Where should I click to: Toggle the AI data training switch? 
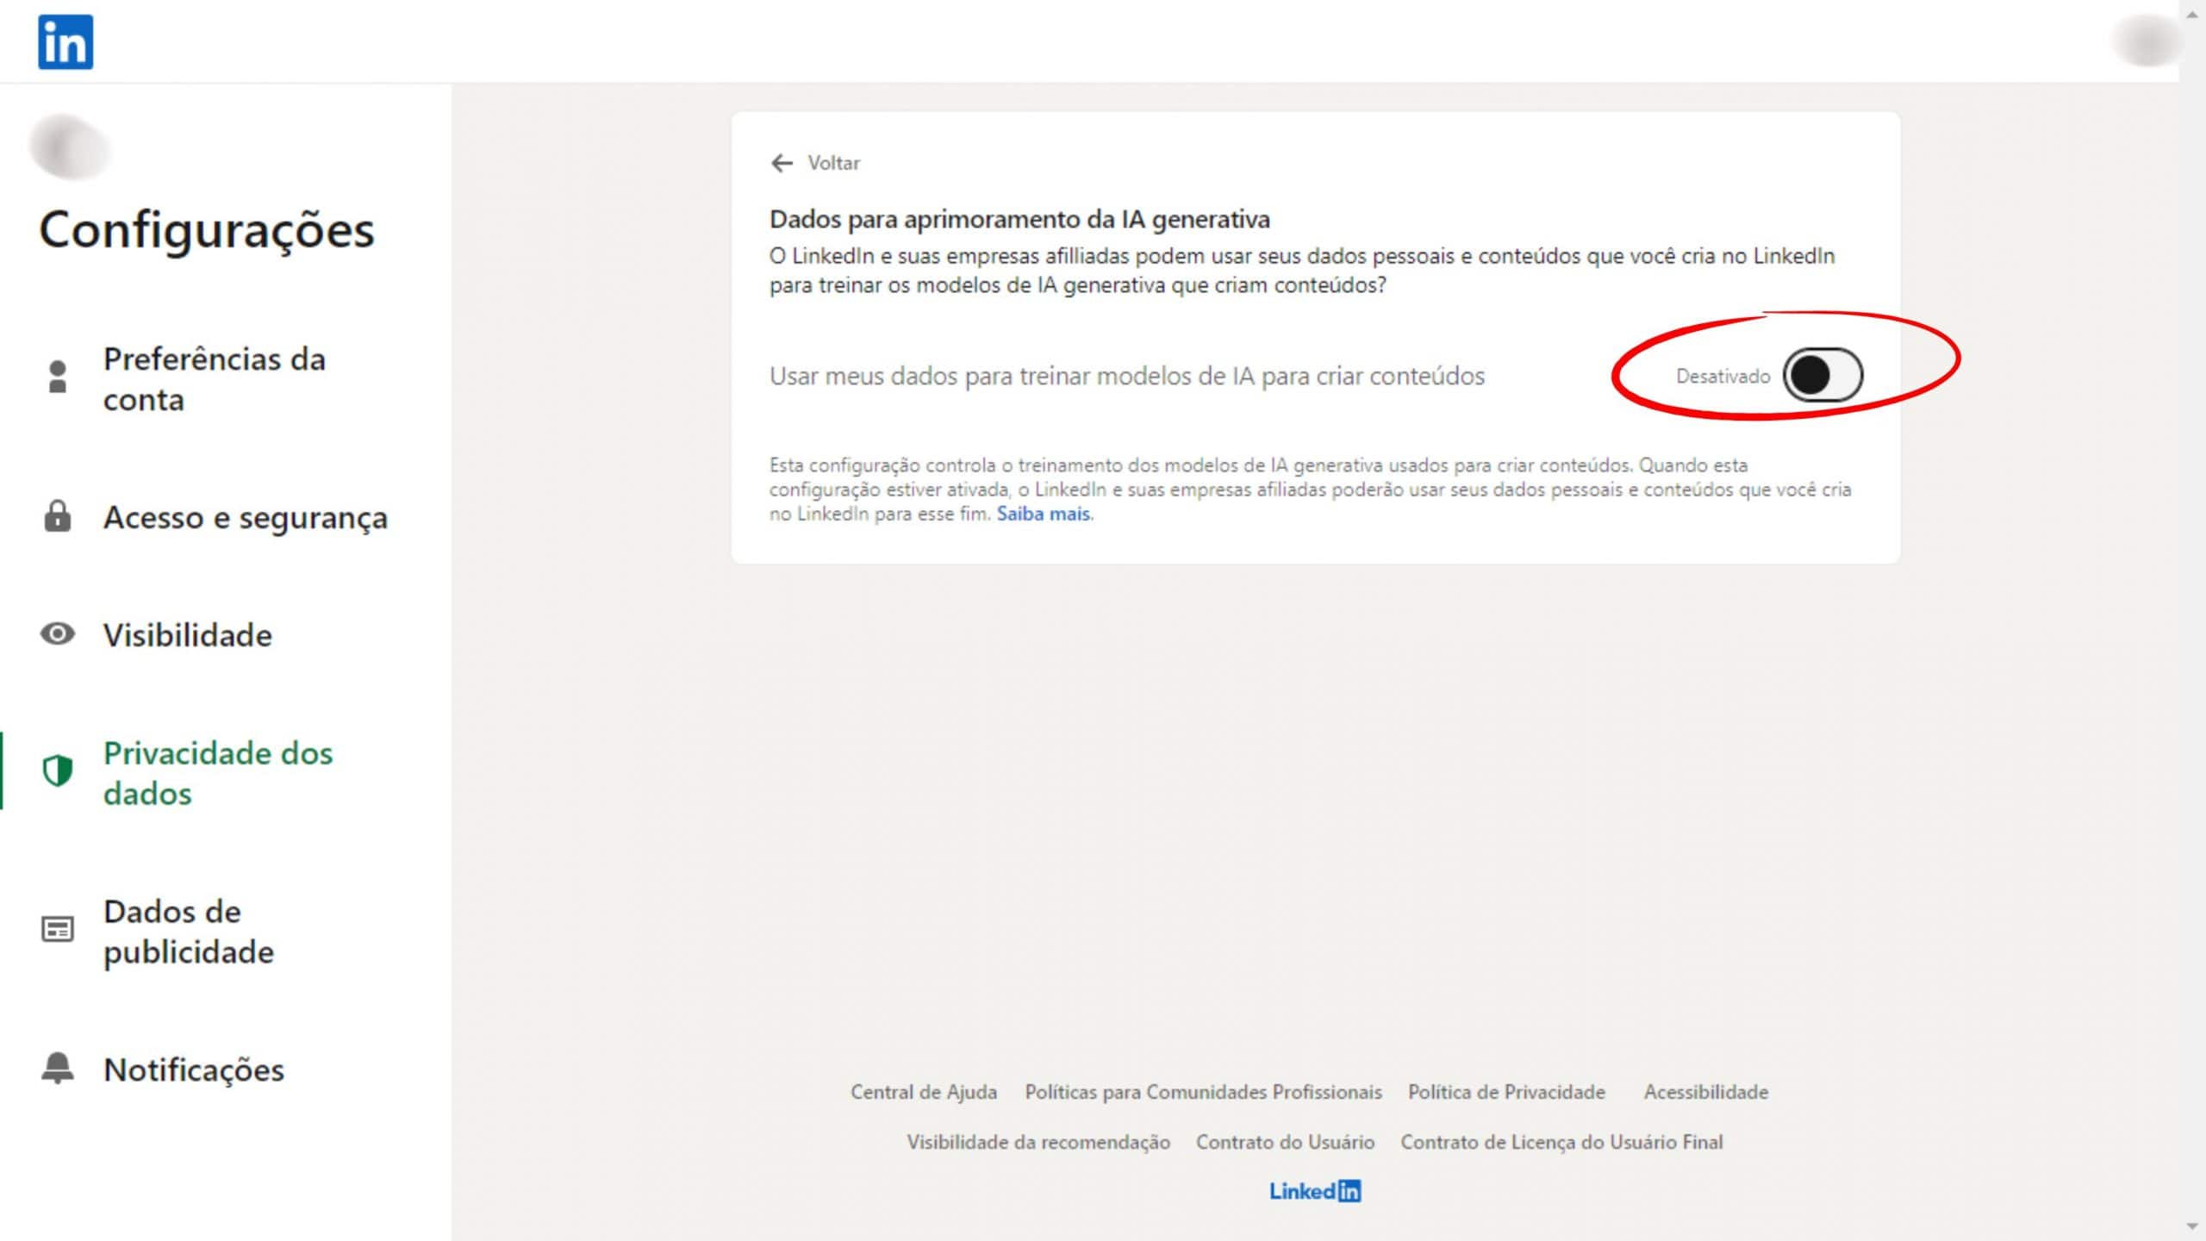(x=1823, y=375)
